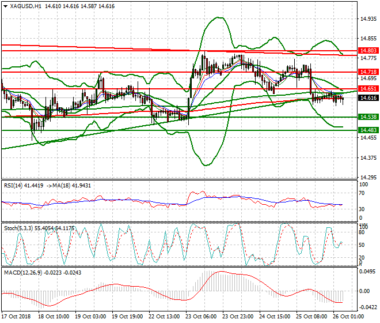380x323 pixels.
Task: Click the XAGUSD,H1 chart title text
Action: (26, 6)
